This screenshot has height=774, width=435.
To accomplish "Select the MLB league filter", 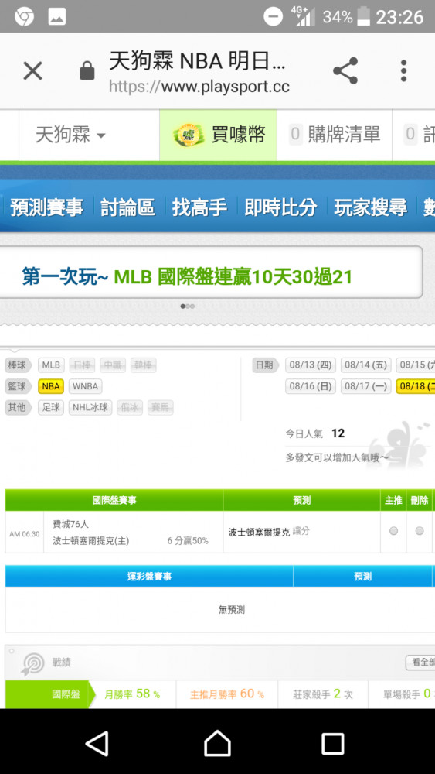I will coord(51,365).
